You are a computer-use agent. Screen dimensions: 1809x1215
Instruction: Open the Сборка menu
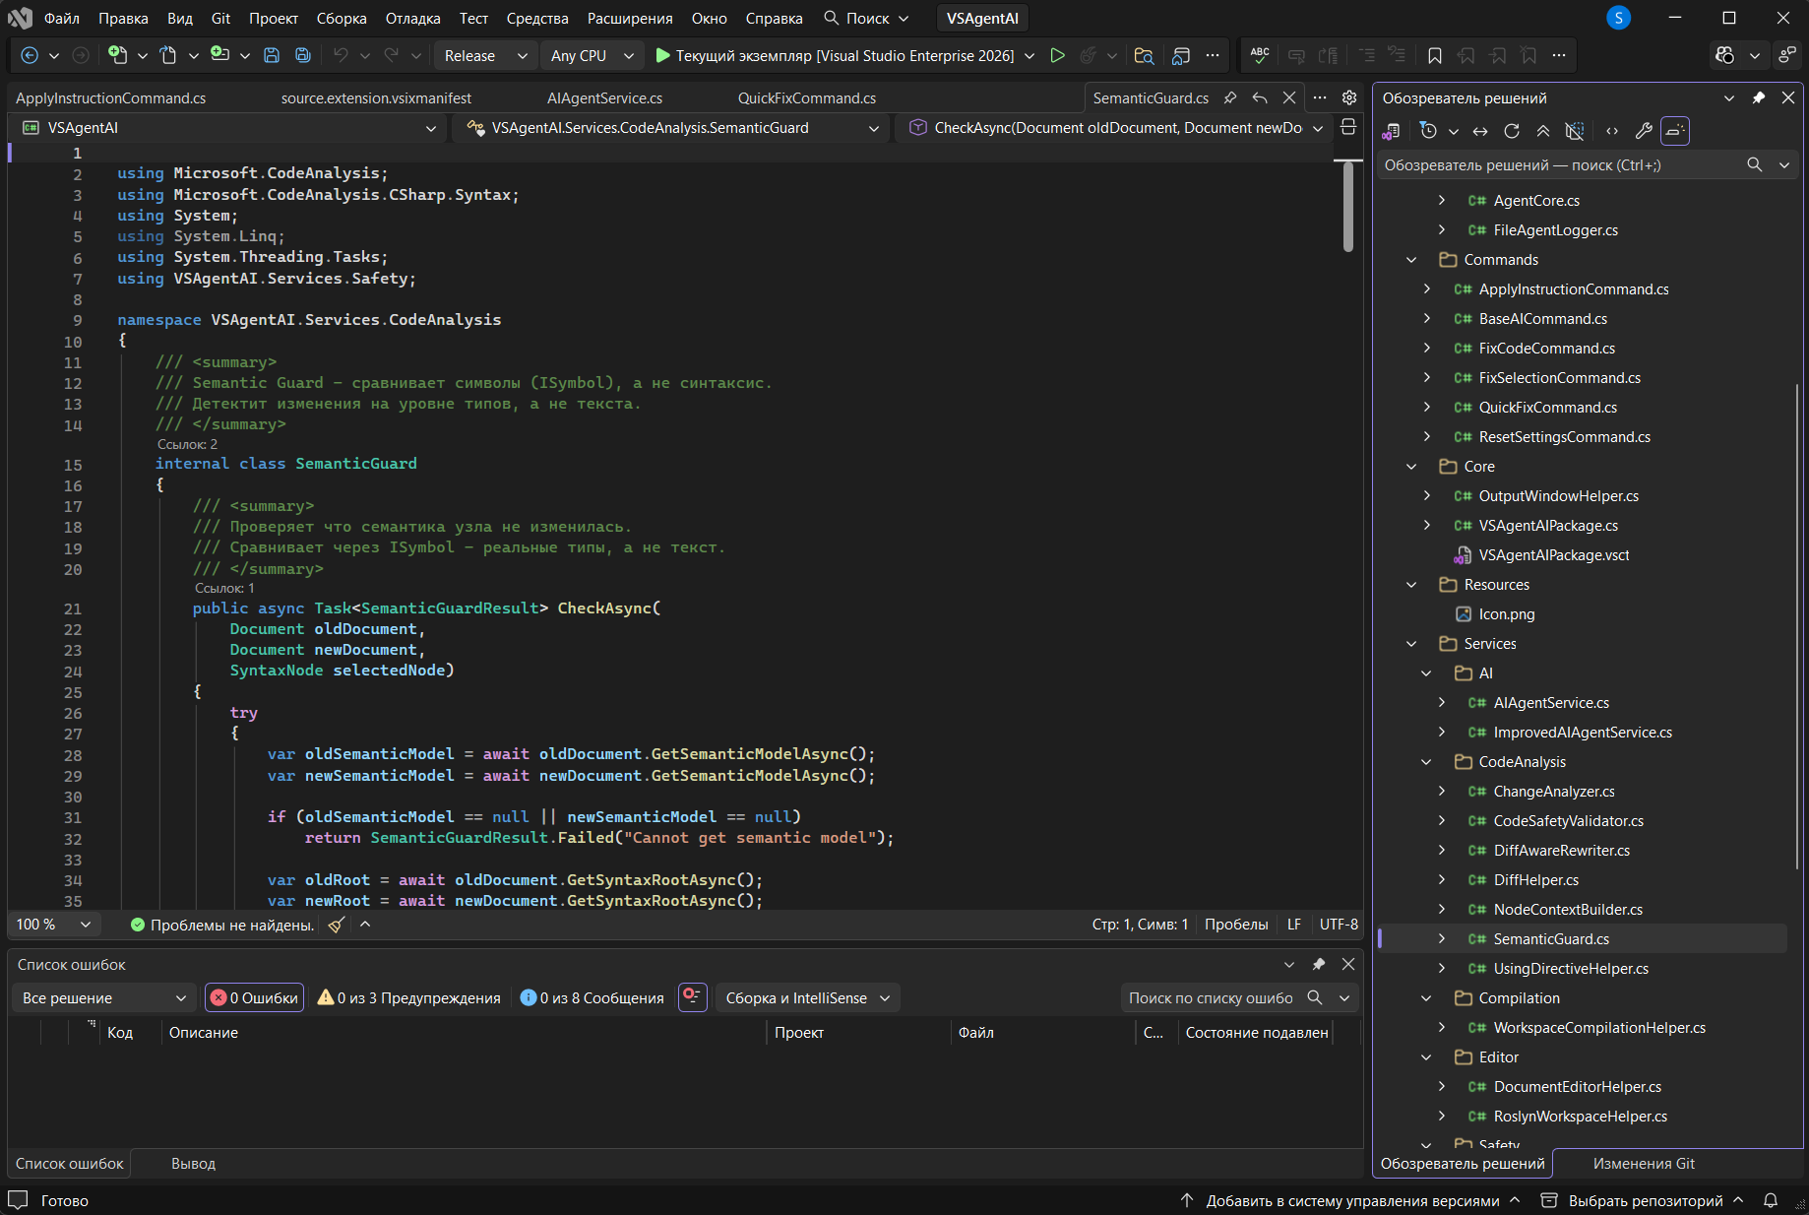tap(341, 18)
